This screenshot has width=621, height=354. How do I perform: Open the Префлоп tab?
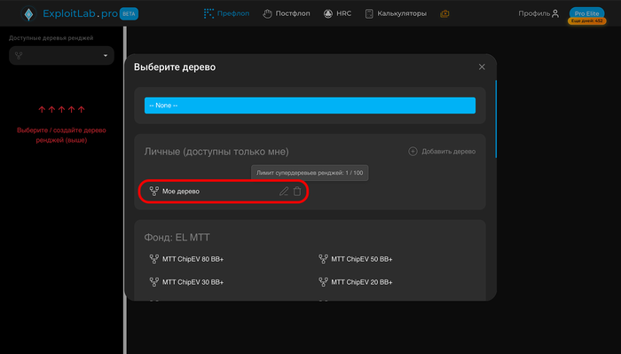tap(226, 13)
